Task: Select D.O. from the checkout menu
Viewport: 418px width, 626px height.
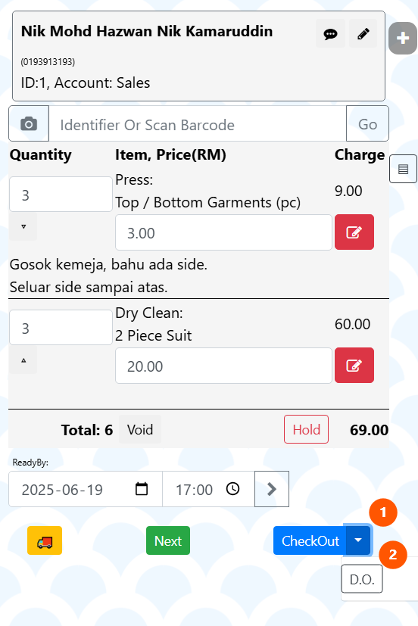Action: click(x=362, y=579)
